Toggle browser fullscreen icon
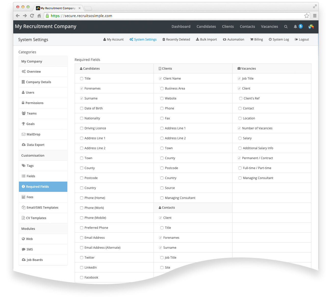The height and width of the screenshot is (301, 331). pos(315,6)
